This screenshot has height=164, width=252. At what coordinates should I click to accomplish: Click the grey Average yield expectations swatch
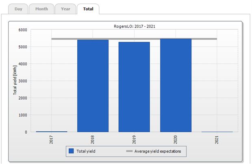pyautogui.click(x=129, y=151)
